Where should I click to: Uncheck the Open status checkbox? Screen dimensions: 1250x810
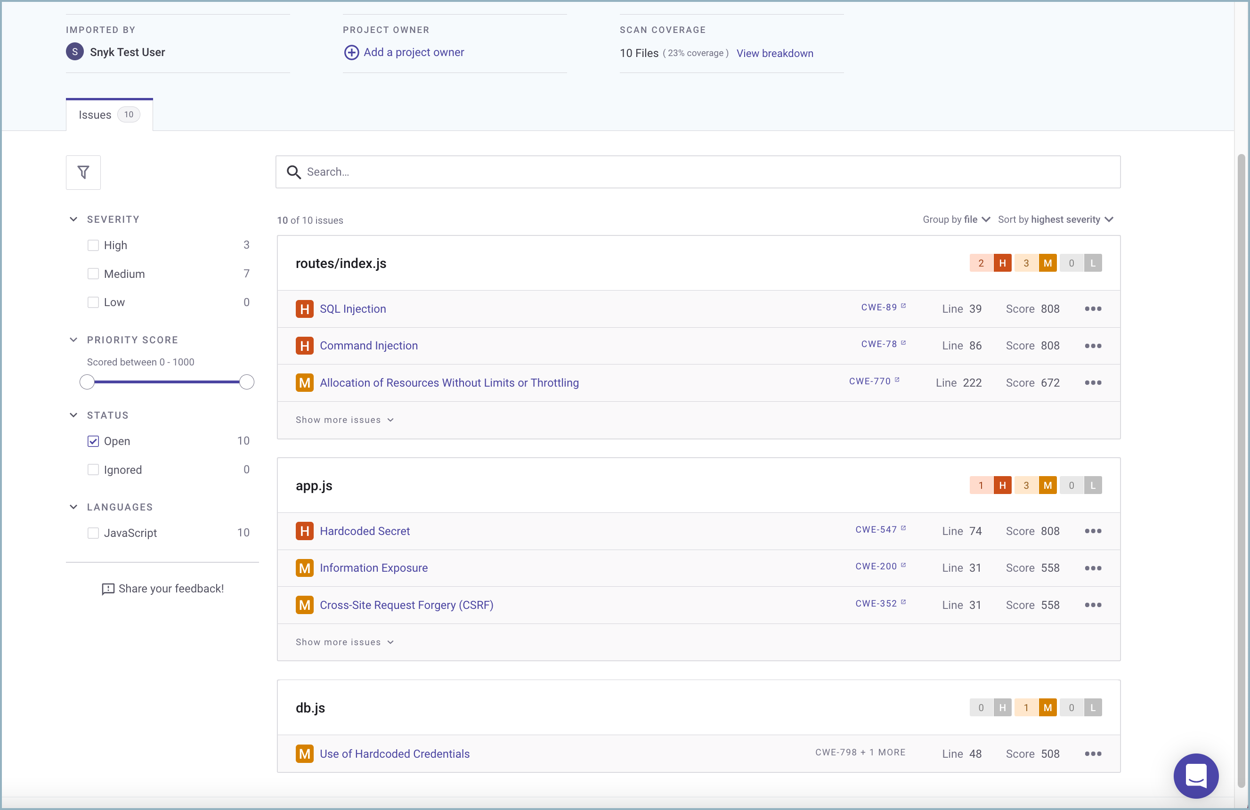pyautogui.click(x=93, y=441)
